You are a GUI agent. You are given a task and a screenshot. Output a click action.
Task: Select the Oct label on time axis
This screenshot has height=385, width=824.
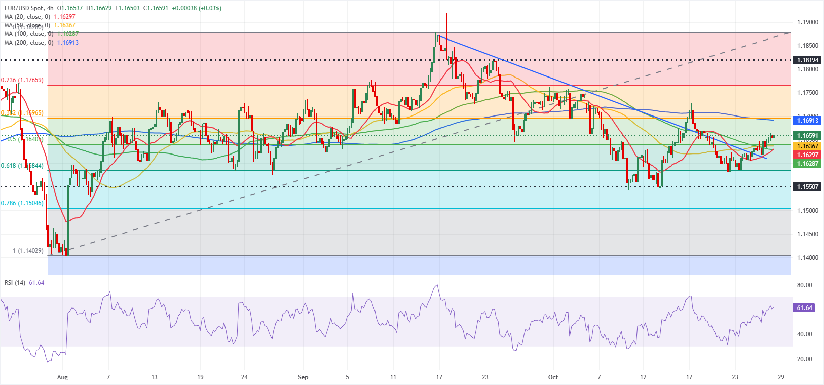coord(553,377)
